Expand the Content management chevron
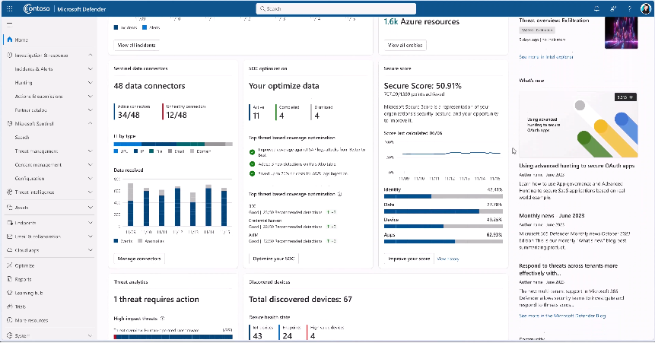The image size is (655, 343). (91, 164)
